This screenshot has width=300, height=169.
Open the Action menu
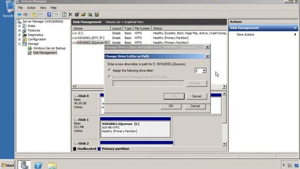click(x=31, y=8)
